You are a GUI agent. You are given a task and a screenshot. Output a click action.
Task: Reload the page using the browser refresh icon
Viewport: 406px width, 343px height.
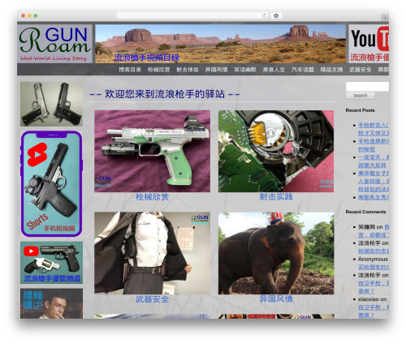point(264,15)
